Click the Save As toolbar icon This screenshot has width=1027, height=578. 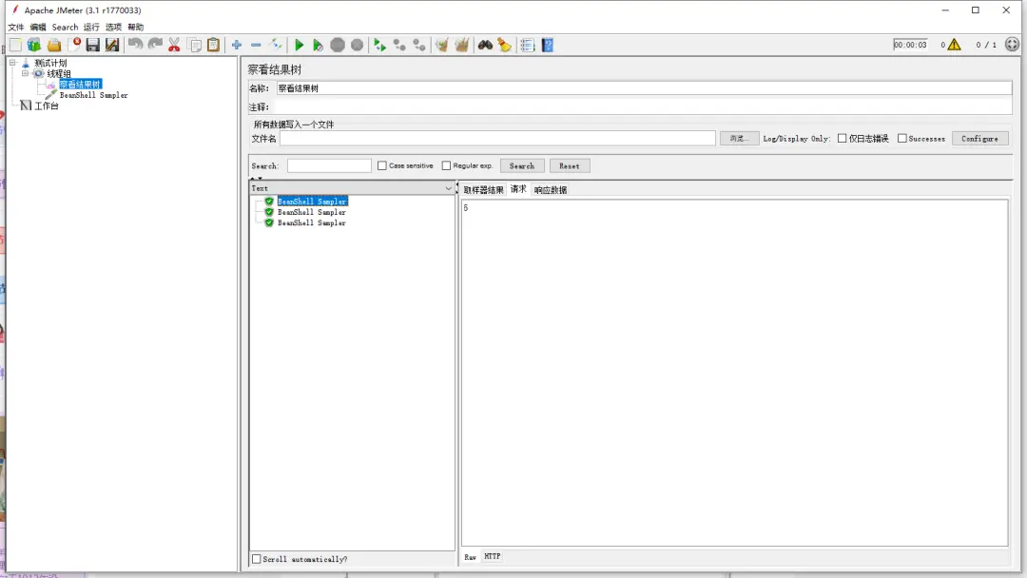pyautogui.click(x=112, y=45)
